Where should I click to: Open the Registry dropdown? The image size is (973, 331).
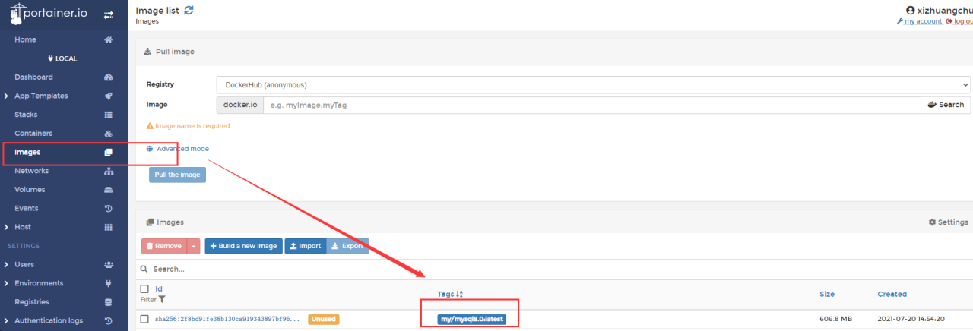click(x=593, y=84)
